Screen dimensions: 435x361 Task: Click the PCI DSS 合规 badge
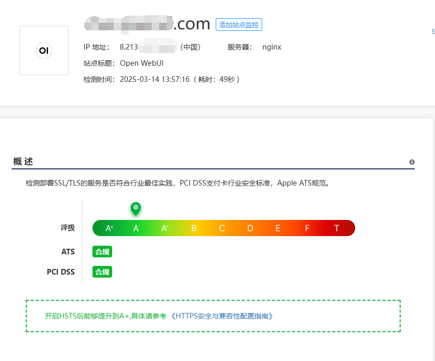[x=102, y=272]
